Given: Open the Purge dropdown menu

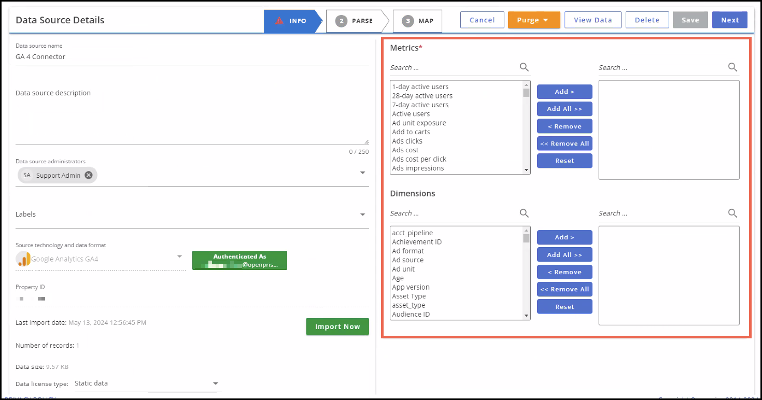Looking at the screenshot, I should coord(534,20).
